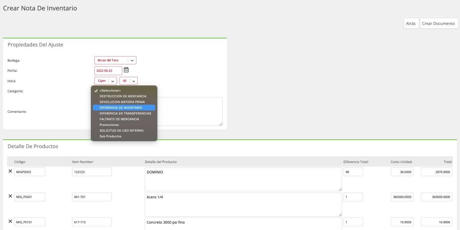The image size is (460, 230).
Task: Open the hour dropdown showing 12pm
Action: click(105, 81)
